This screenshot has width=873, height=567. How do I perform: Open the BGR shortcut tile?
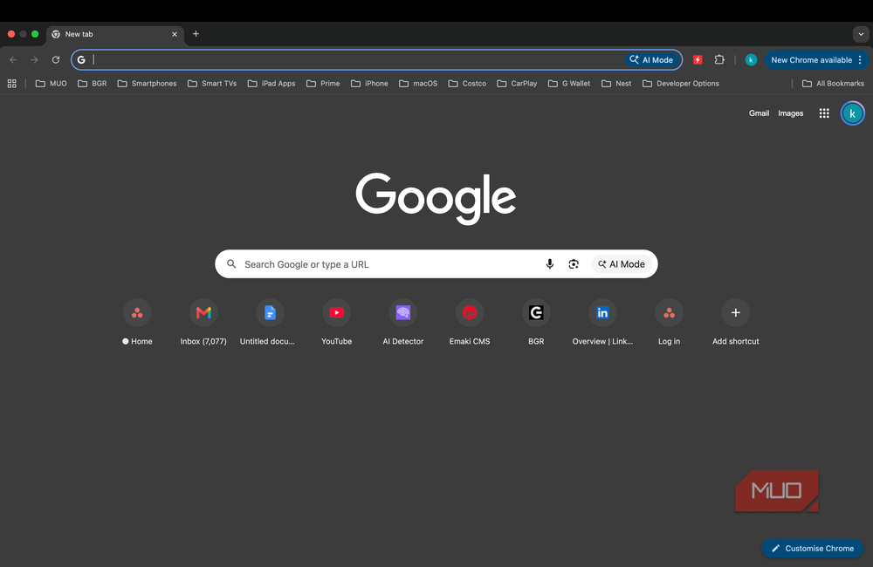pyautogui.click(x=536, y=323)
